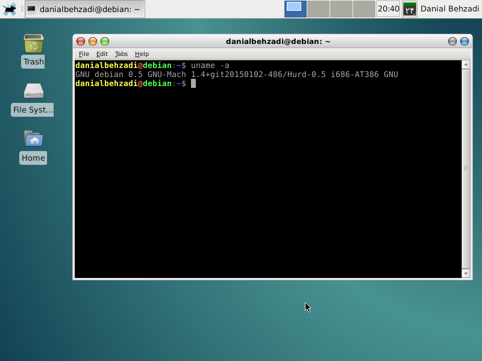482x361 pixels.
Task: Open the Xfce applications menu mouse icon
Action: coord(10,9)
